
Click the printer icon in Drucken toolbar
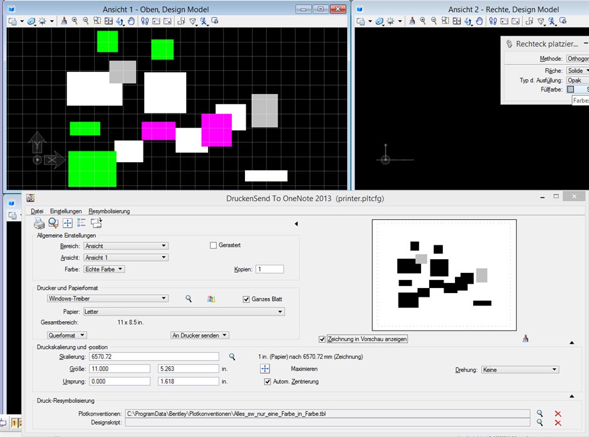pyautogui.click(x=39, y=223)
